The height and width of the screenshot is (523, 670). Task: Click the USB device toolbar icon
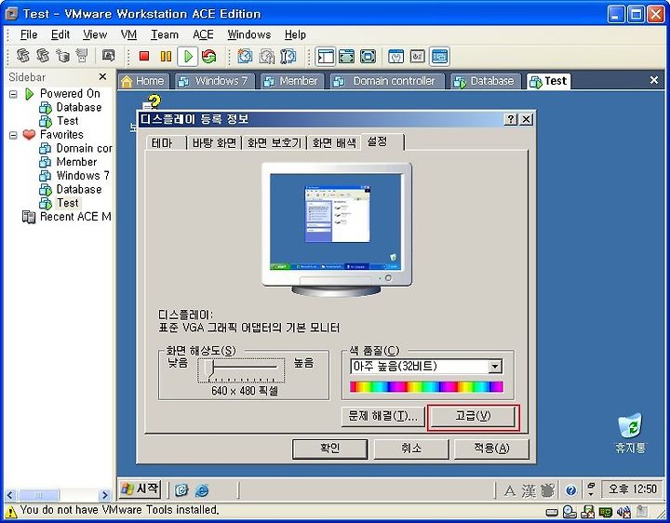pos(81,56)
